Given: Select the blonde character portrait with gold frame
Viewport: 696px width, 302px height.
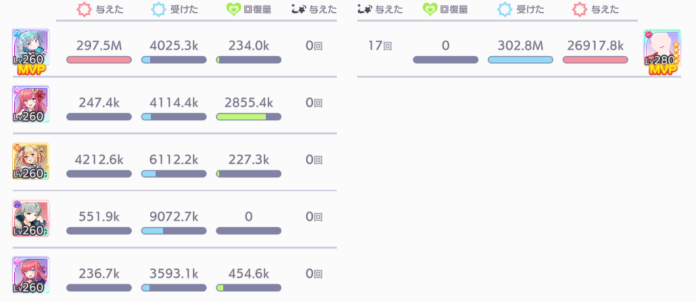Looking at the screenshot, I should [30, 161].
